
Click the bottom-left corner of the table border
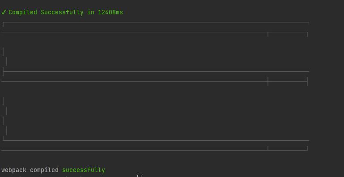click(x=3, y=140)
